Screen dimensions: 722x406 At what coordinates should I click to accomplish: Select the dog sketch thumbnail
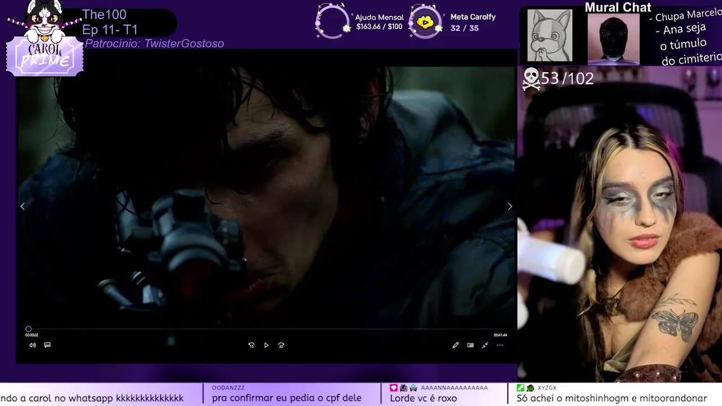coord(549,36)
